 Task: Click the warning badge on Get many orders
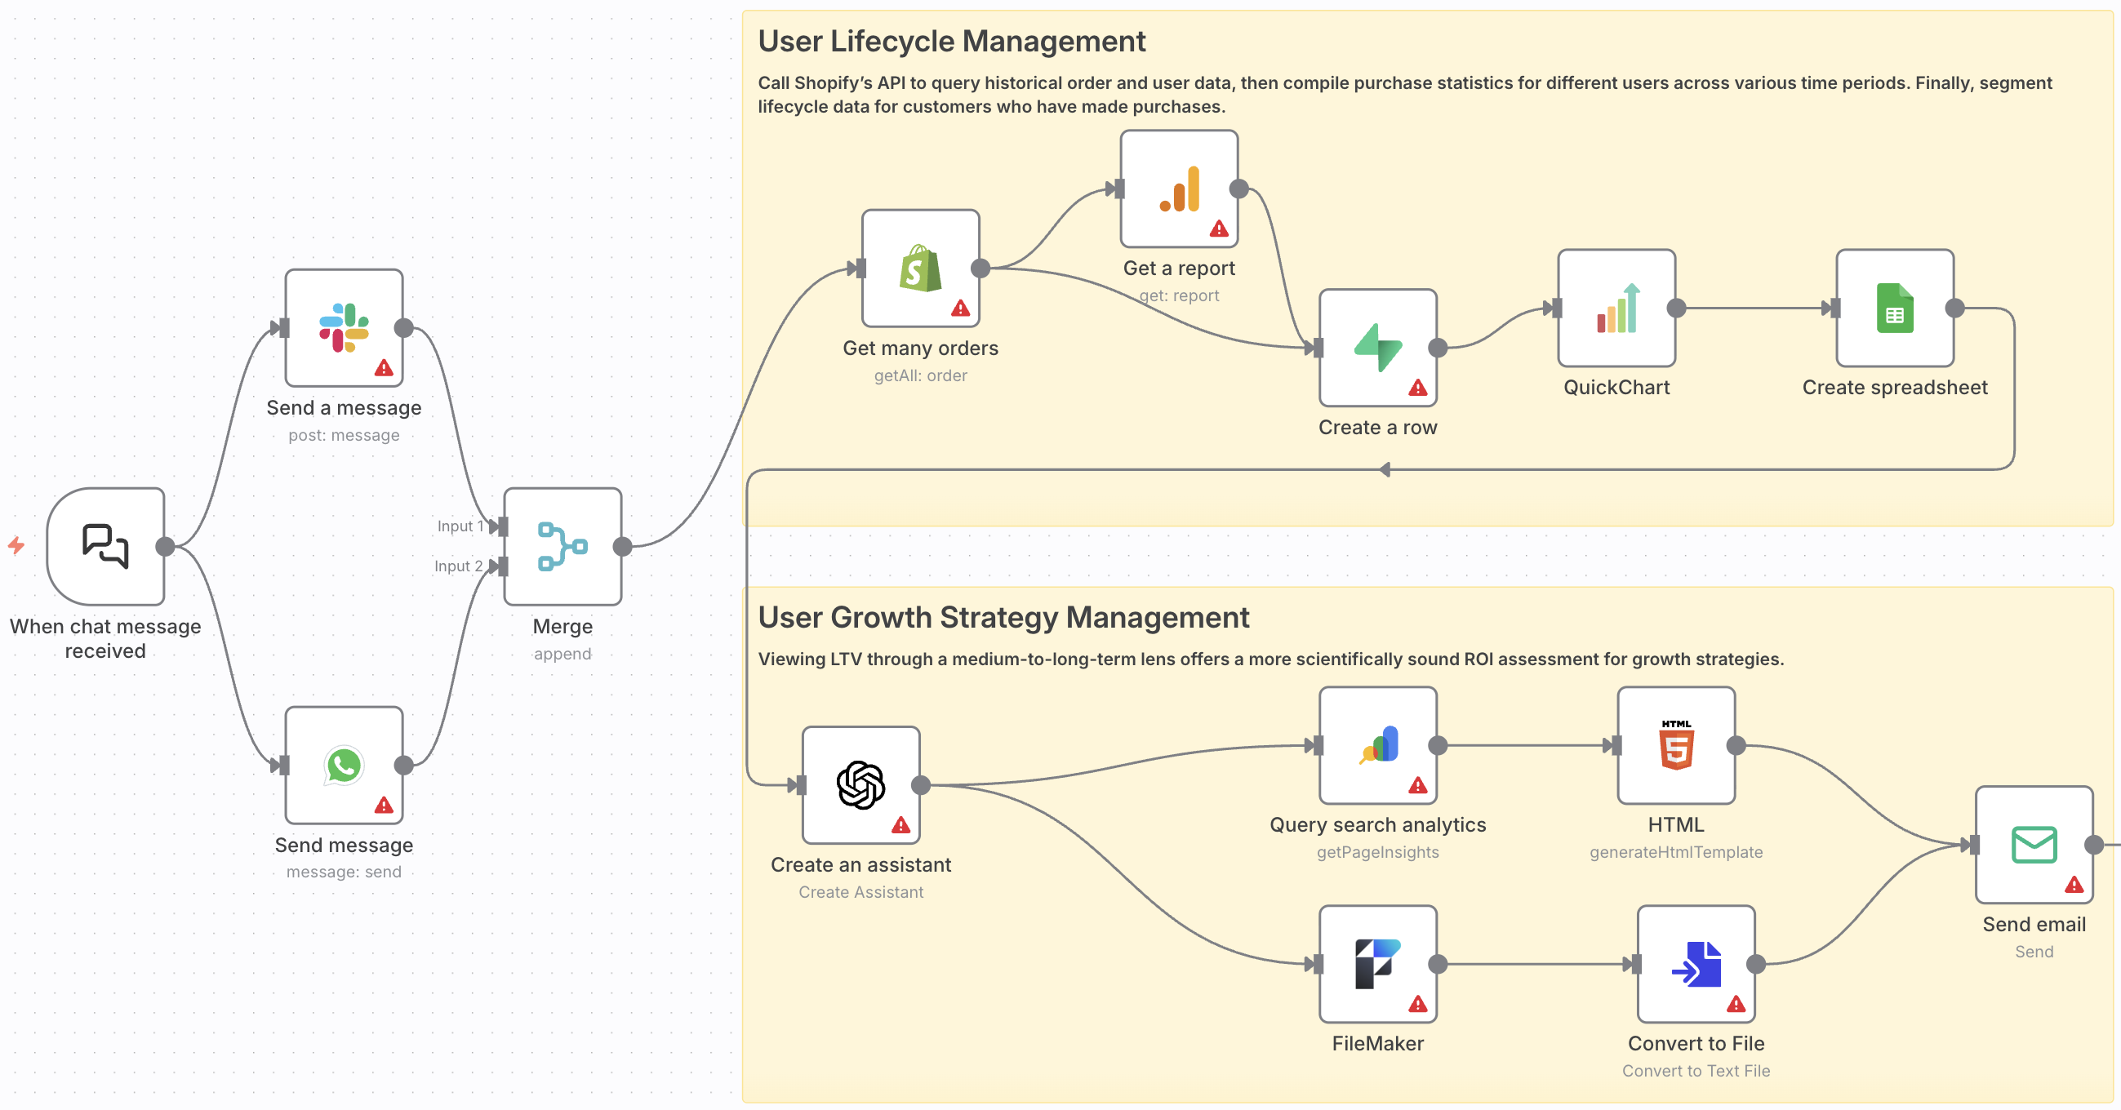click(x=959, y=309)
